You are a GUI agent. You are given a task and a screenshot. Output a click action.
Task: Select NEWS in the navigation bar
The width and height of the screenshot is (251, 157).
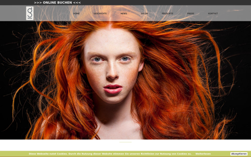124,13
